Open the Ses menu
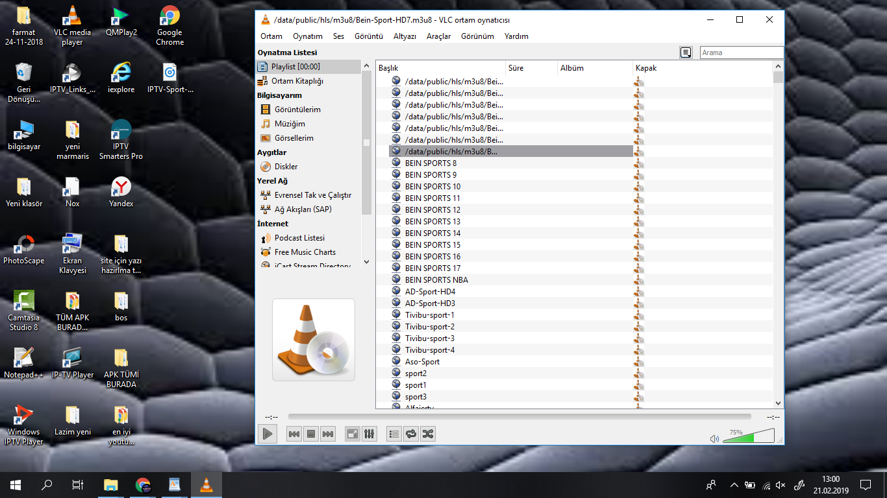This screenshot has height=498, width=887. point(338,36)
